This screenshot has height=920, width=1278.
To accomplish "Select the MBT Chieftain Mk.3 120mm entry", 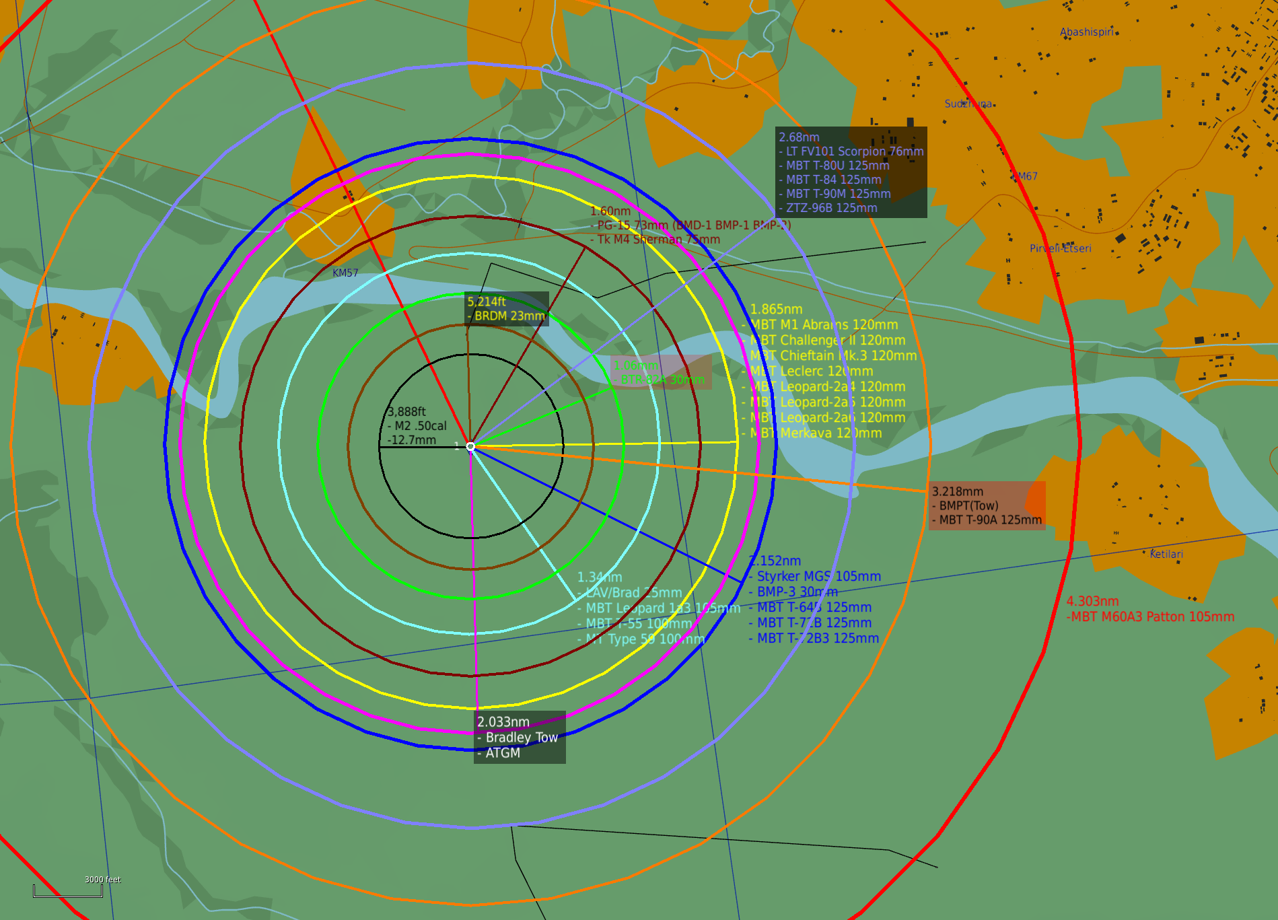I will point(829,356).
